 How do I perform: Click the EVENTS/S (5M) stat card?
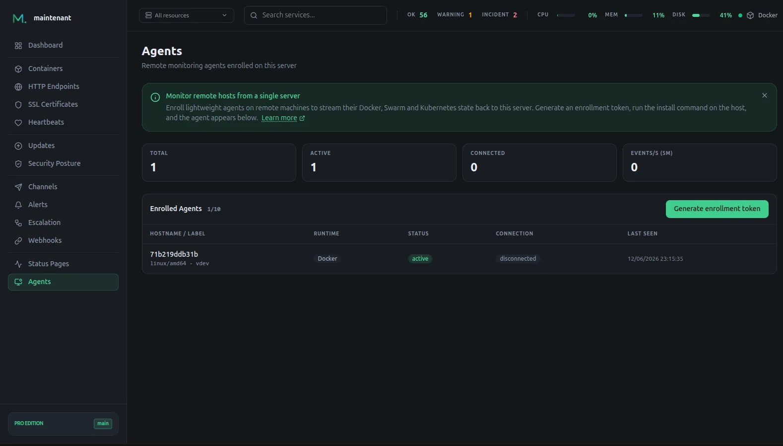pyautogui.click(x=700, y=163)
